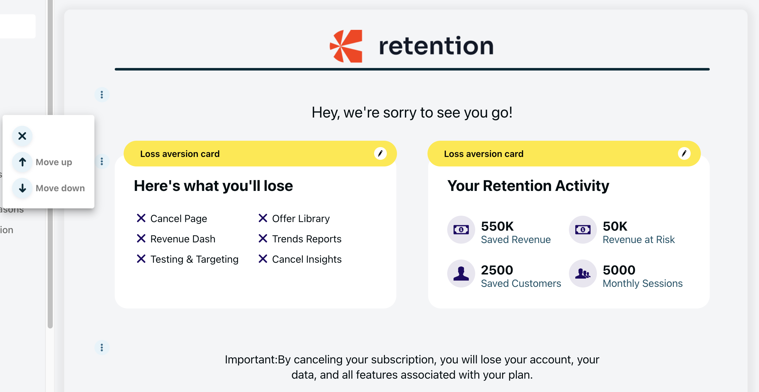The width and height of the screenshot is (759, 392).
Task: Click the retention pinwheel logo
Action: [x=346, y=46]
